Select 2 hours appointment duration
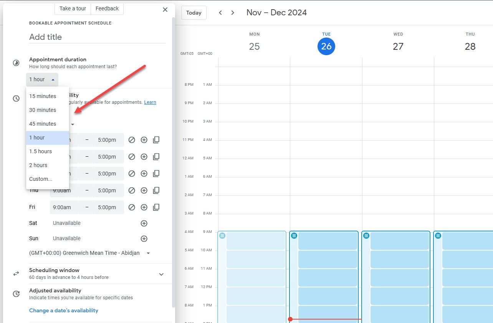The height and width of the screenshot is (323, 493). click(x=38, y=165)
